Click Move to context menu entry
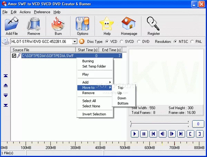Viewport: 207px width, 157px height. click(x=95, y=87)
